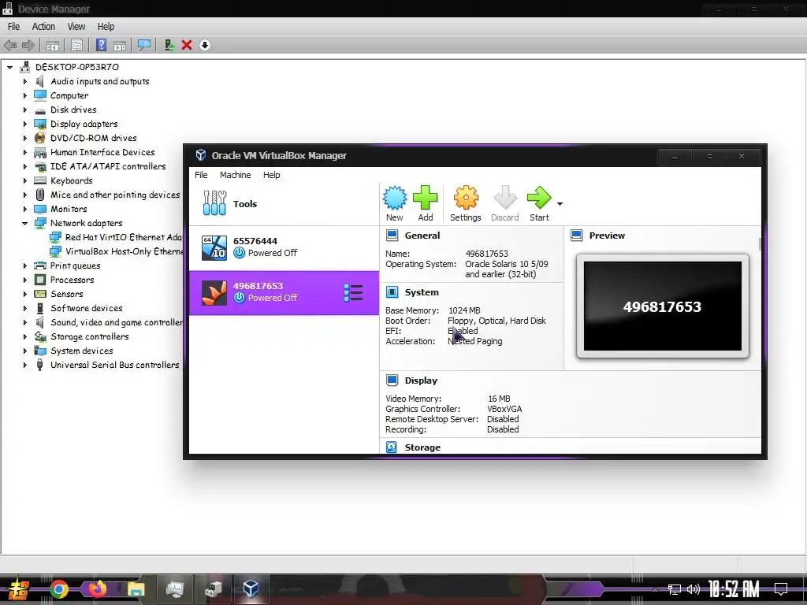This screenshot has height=605, width=807.
Task: Launch Google Chrome from taskbar
Action: [x=59, y=589]
